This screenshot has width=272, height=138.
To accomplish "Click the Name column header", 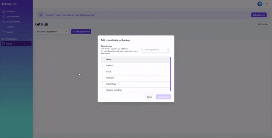I will 109,59.
